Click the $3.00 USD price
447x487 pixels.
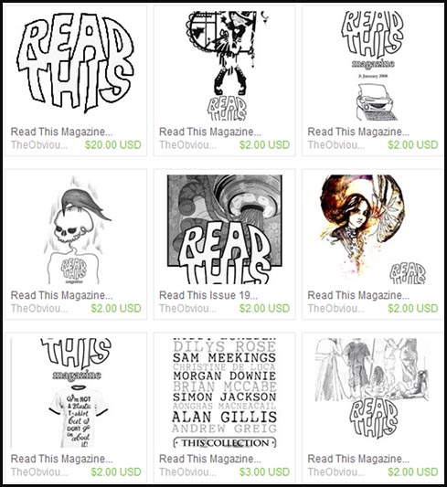(x=264, y=471)
